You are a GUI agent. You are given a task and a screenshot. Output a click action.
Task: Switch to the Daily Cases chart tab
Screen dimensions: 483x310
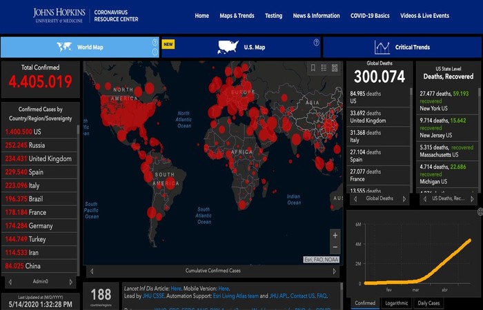pos(428,303)
